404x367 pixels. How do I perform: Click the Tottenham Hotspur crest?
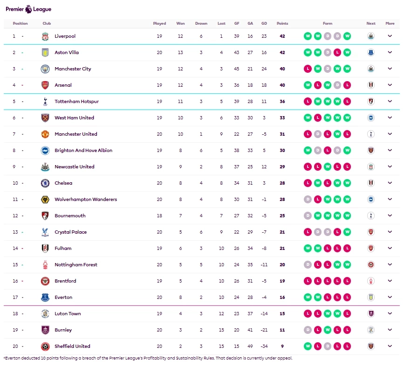pos(45,102)
